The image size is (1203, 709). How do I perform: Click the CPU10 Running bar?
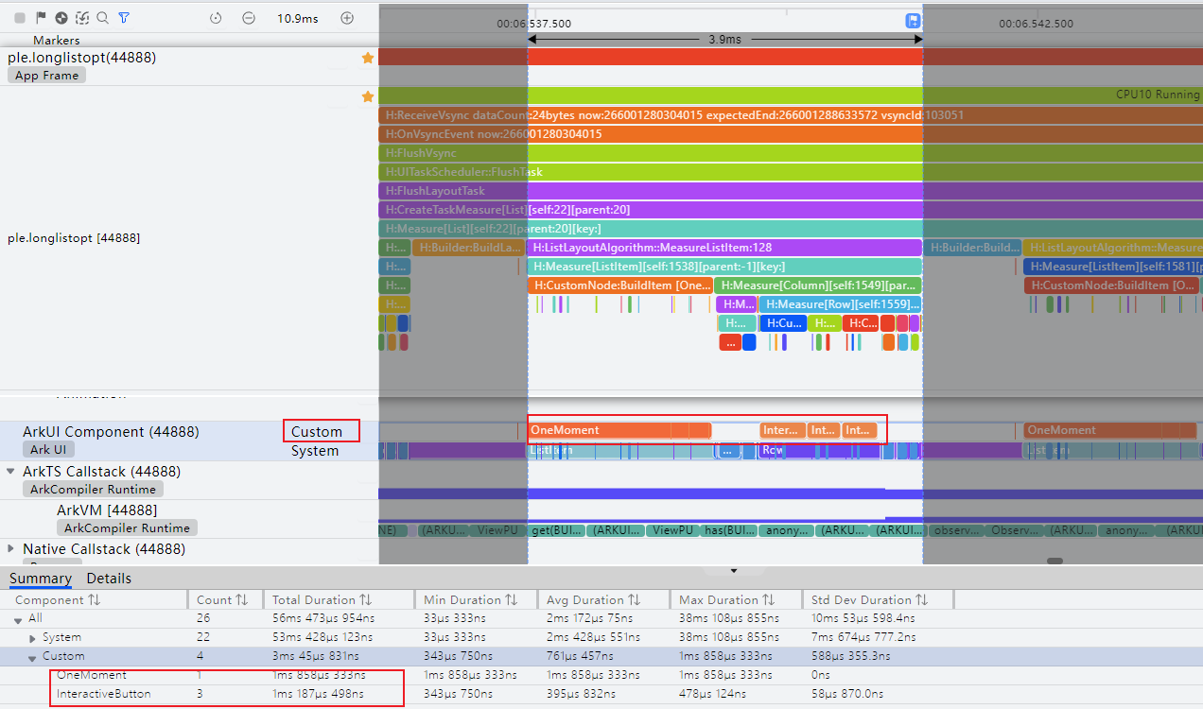tap(791, 95)
